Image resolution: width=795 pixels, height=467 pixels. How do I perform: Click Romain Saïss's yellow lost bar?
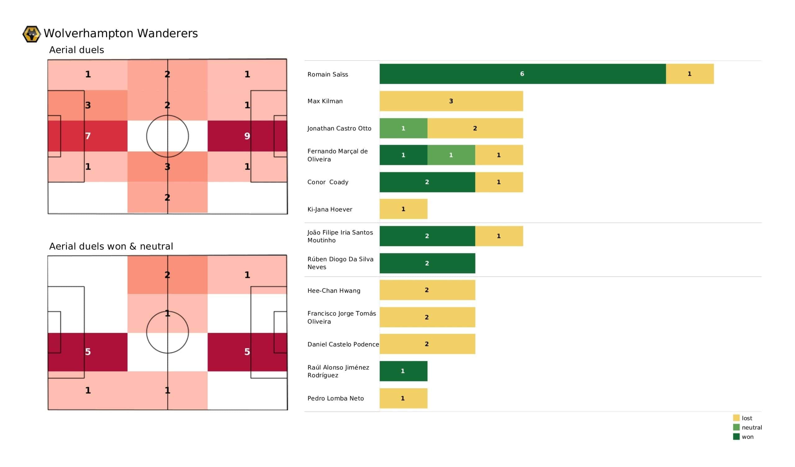(x=690, y=74)
